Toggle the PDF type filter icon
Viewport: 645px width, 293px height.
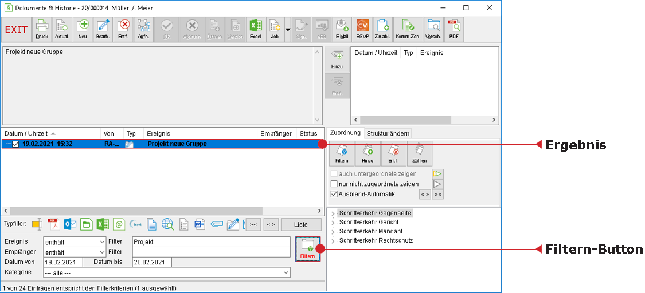53,224
